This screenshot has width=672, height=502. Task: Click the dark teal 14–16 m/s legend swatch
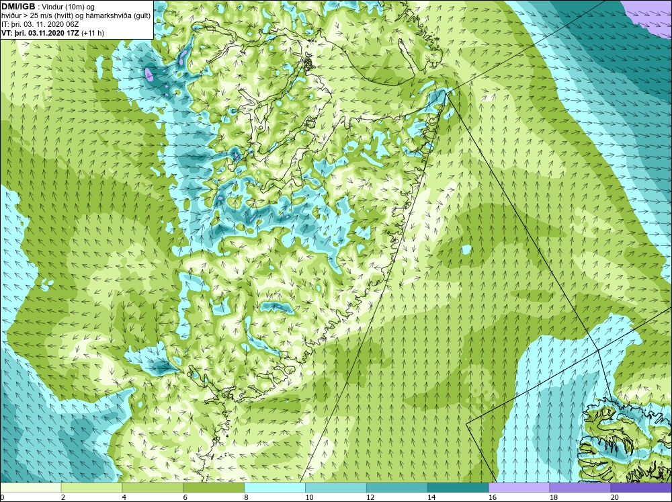click(x=458, y=488)
